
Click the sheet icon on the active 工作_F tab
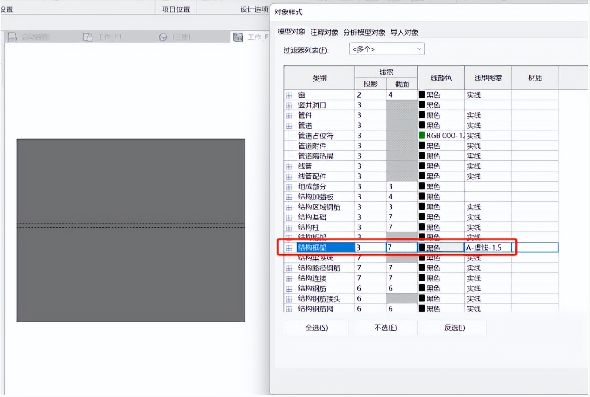click(x=238, y=37)
